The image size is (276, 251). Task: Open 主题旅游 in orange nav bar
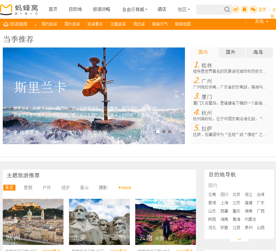tap(118, 24)
